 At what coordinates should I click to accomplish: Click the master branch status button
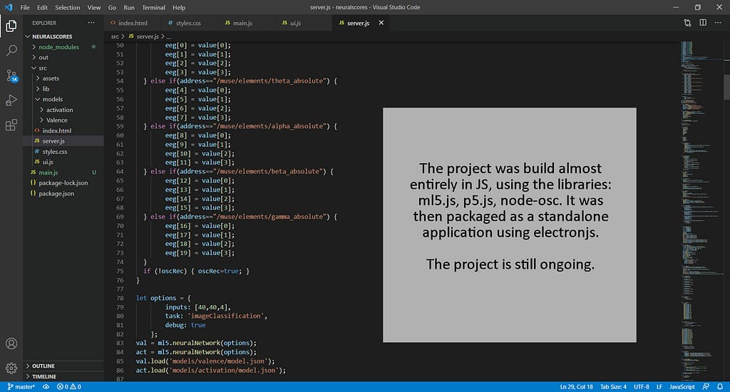tap(21, 386)
